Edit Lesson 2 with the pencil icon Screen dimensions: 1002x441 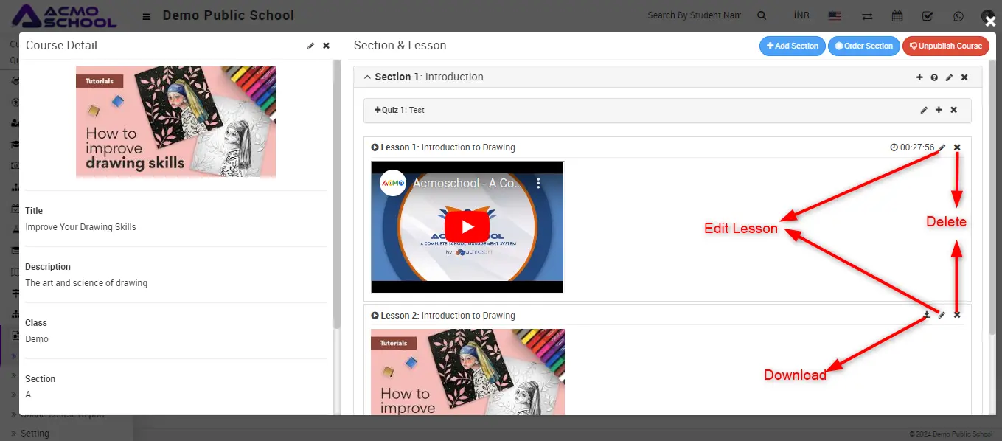(942, 315)
